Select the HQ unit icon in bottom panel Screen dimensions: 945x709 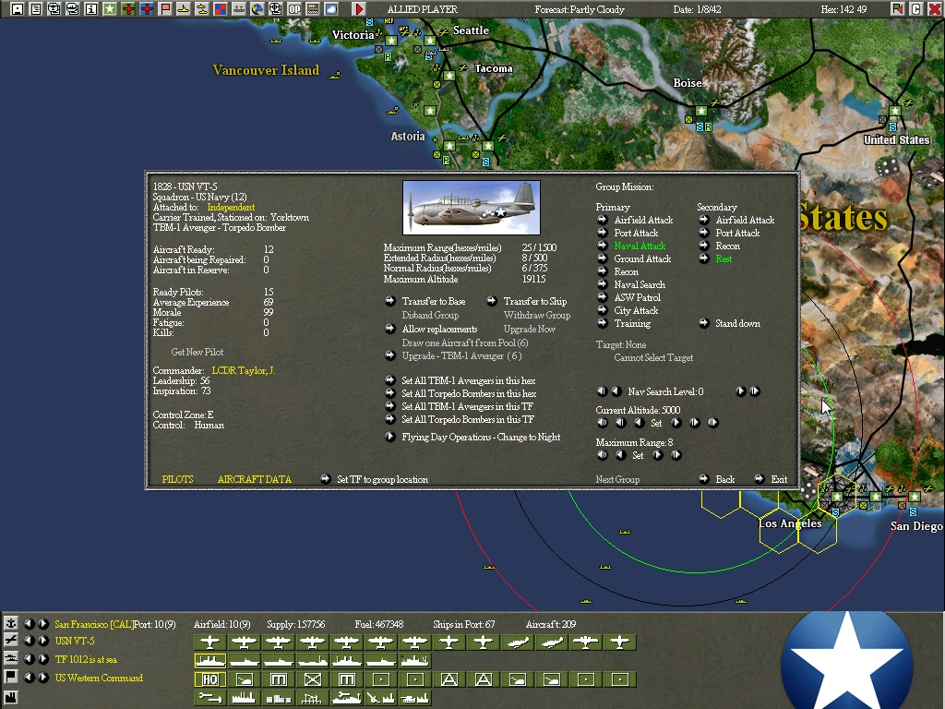click(x=209, y=679)
